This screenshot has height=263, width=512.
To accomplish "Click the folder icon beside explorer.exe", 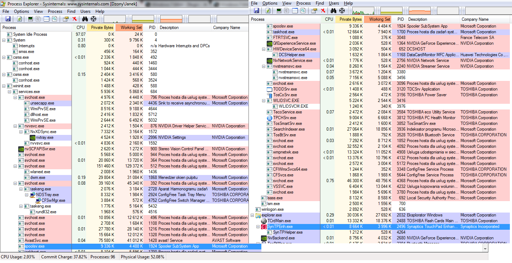I will click(258, 215).
